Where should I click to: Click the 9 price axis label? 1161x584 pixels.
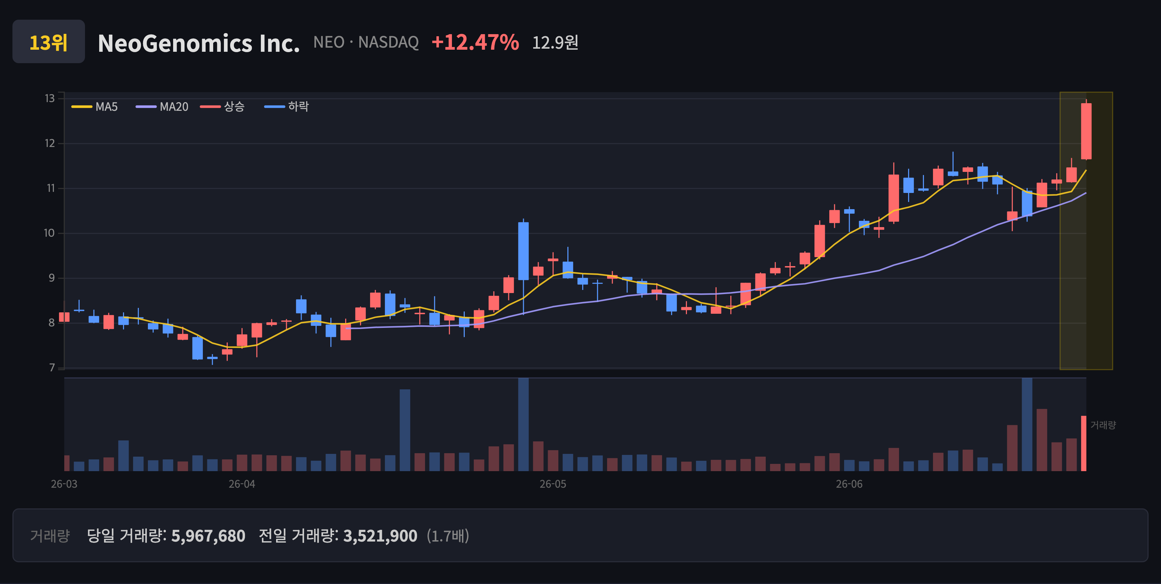pyautogui.click(x=52, y=278)
